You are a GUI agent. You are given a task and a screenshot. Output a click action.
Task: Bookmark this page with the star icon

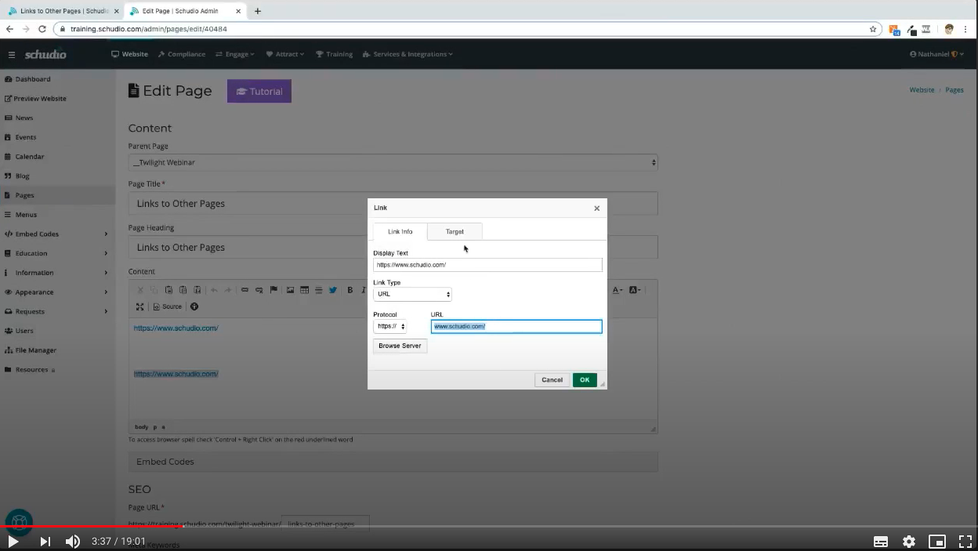tap(873, 29)
